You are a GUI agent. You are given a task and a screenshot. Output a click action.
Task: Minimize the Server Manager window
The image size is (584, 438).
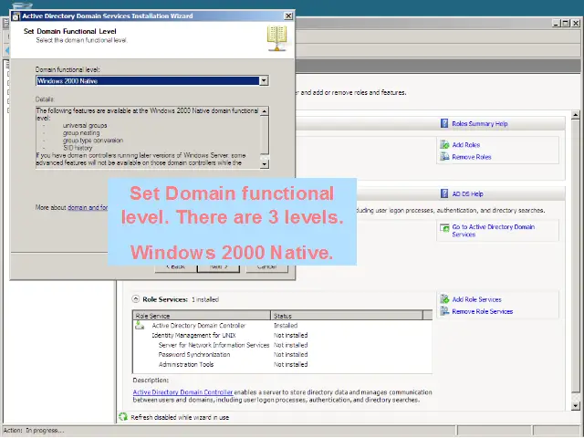[556, 23]
